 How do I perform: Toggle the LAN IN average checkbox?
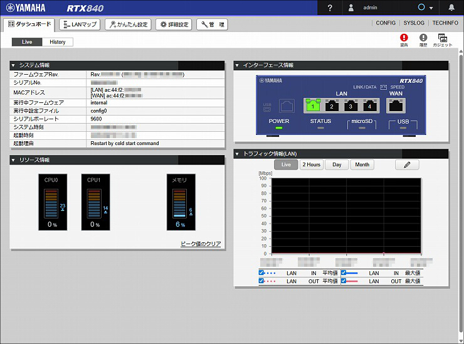point(261,273)
